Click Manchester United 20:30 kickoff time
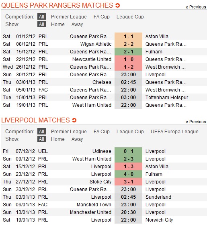Viewport: 207px width, 226px height. click(128, 212)
